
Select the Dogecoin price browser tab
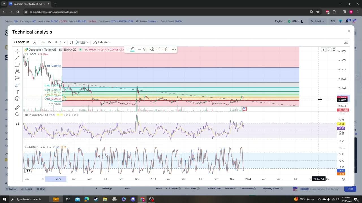(28, 4)
